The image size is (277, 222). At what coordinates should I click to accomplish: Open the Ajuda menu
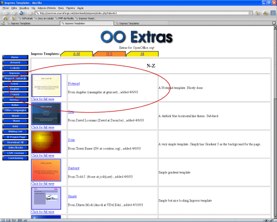tap(80, 8)
